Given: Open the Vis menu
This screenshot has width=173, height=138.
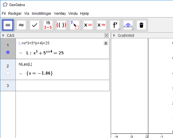Looking at the screenshot, I should [x=27, y=14].
